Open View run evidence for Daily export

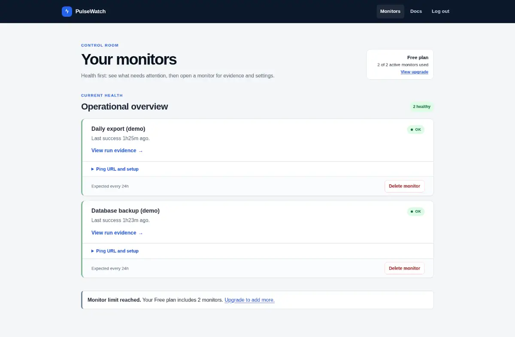pos(117,150)
